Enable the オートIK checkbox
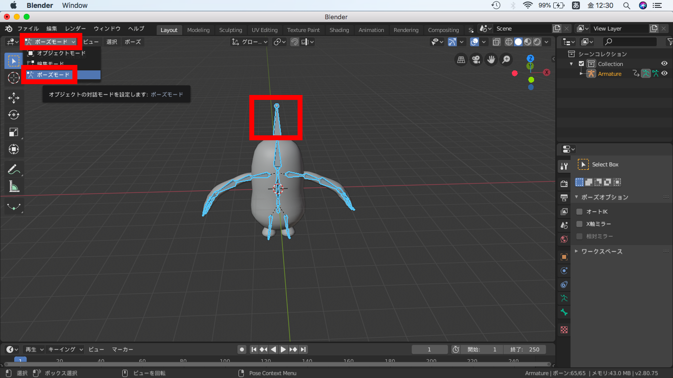 579,212
